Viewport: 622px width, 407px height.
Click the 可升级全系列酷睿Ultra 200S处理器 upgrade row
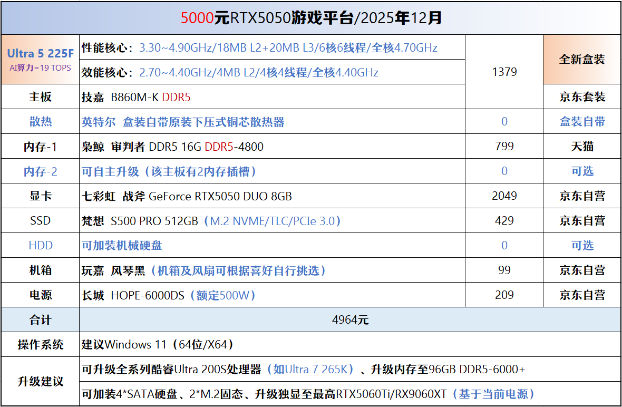click(351, 369)
